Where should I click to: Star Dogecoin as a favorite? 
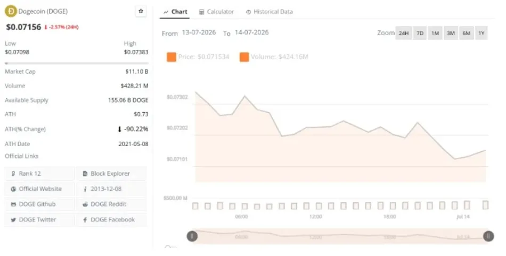[x=141, y=11]
